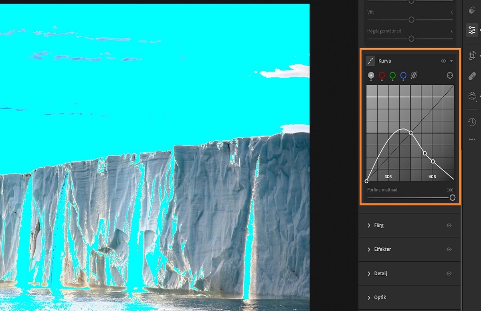
Task: Toggle the Detalj panel visibility eye
Action: coord(449,273)
